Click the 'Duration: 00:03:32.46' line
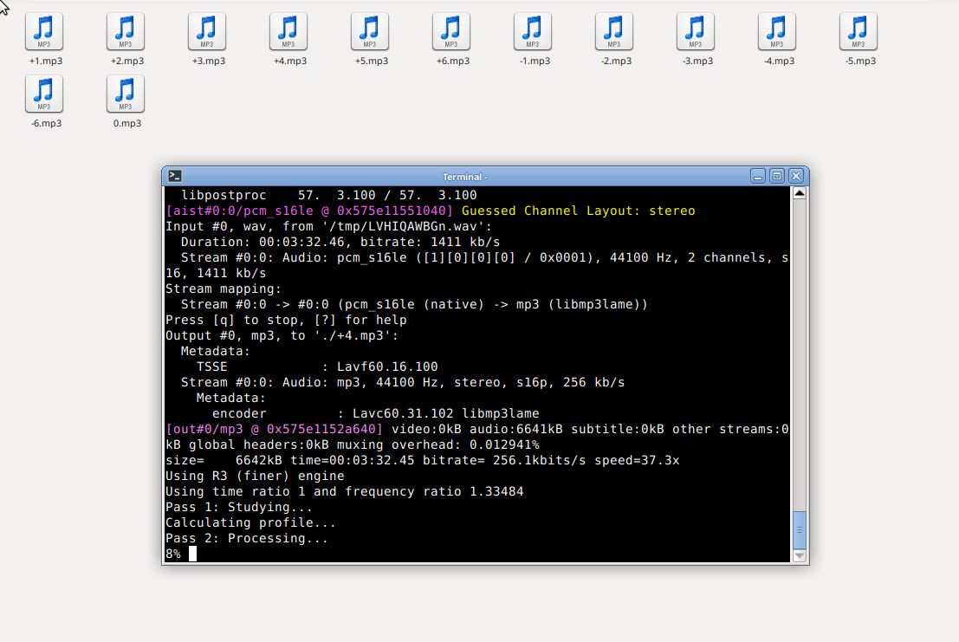959x642 pixels. coord(340,242)
